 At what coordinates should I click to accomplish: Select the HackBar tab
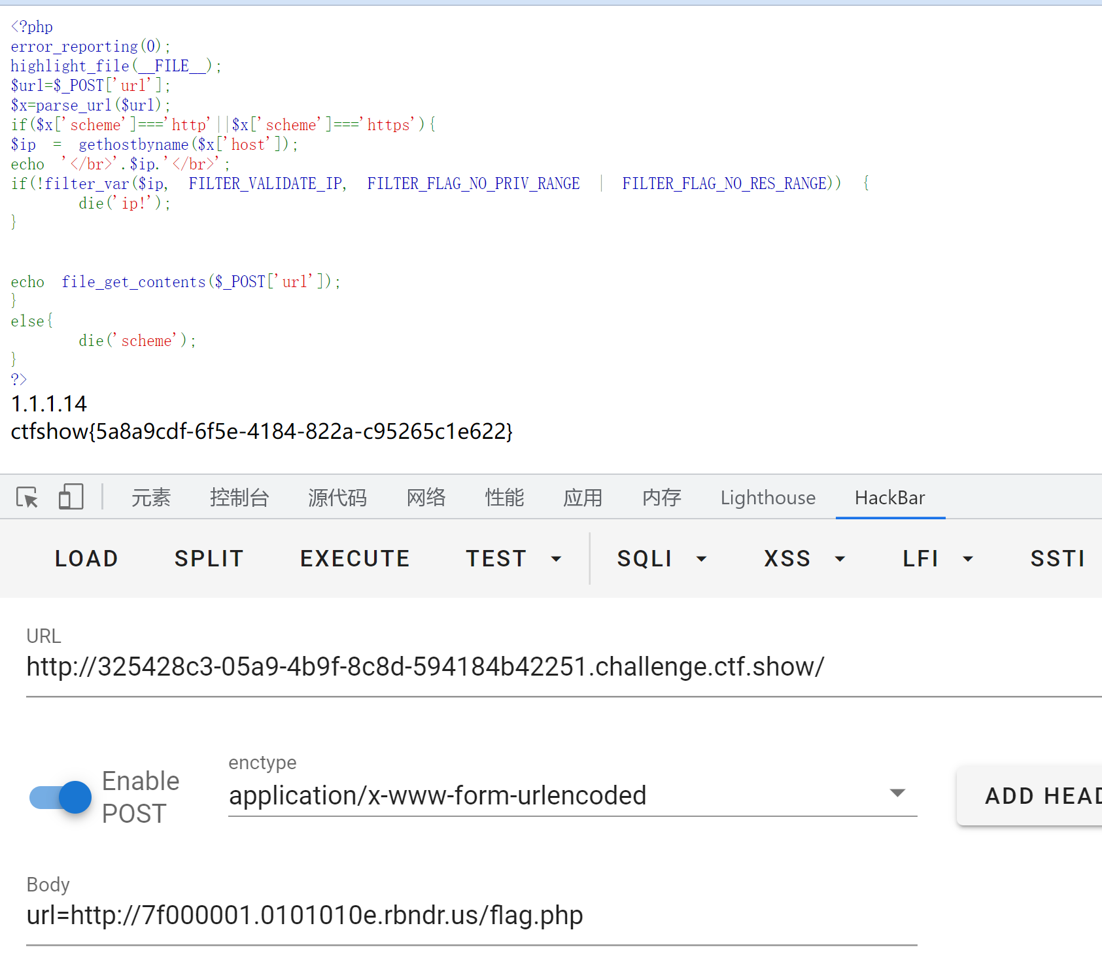890,498
